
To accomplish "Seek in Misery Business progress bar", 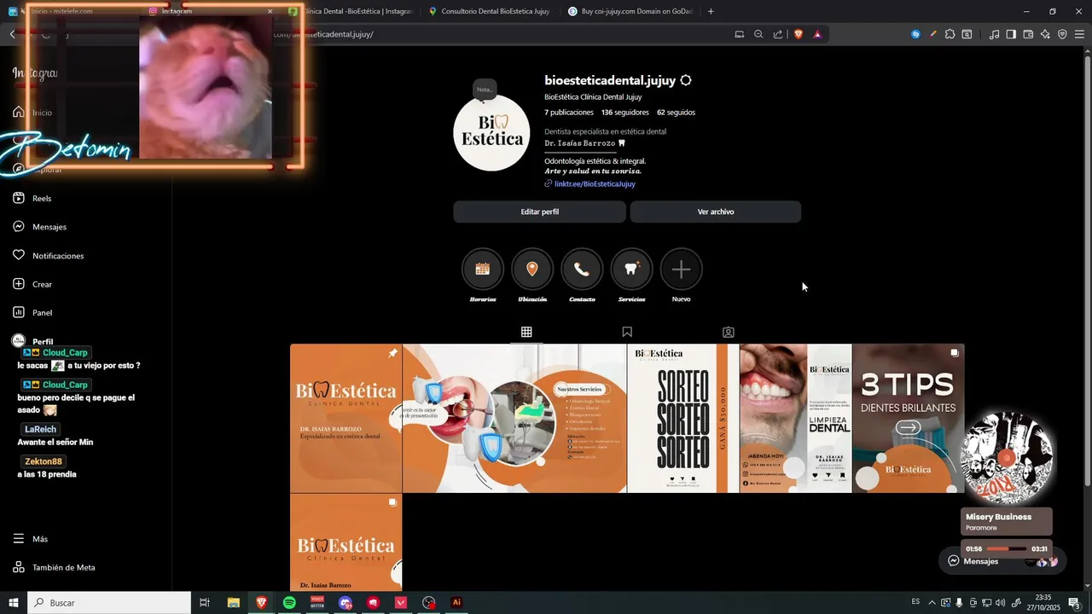I will click(1007, 549).
